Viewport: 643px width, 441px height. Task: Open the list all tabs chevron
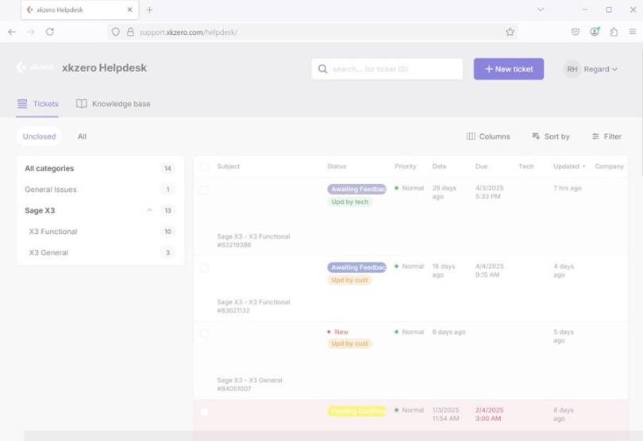click(x=541, y=10)
